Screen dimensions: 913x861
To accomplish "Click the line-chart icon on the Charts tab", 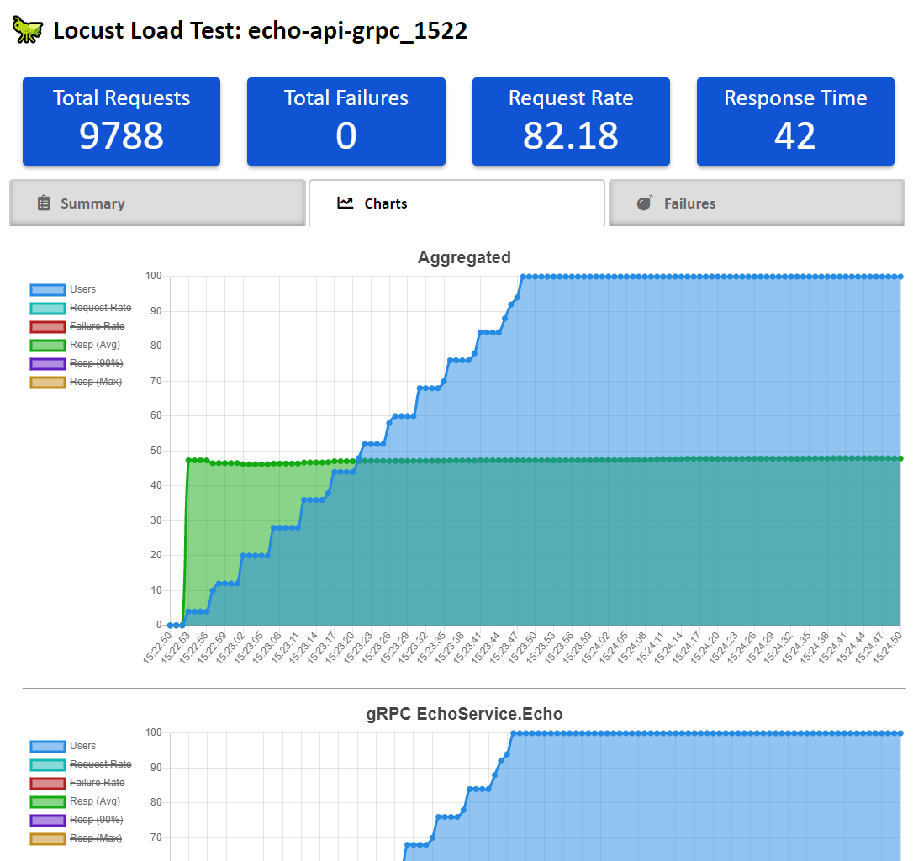I will coord(348,203).
